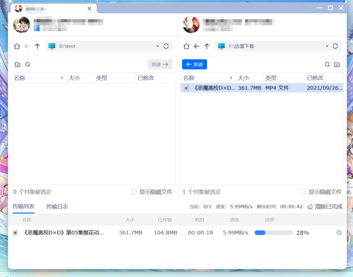Viewport: 353px width, 277px height.
Task: Click MP4 文件 type cell
Action: point(277,88)
